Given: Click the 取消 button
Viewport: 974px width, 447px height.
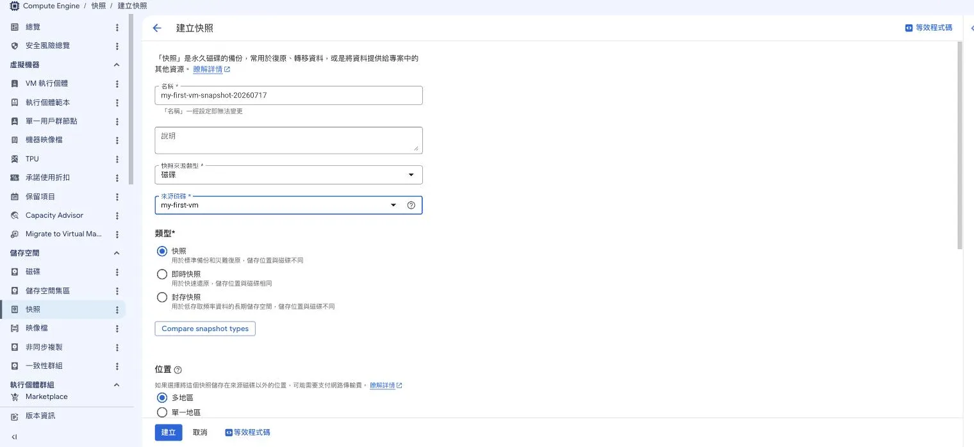Looking at the screenshot, I should [x=200, y=432].
